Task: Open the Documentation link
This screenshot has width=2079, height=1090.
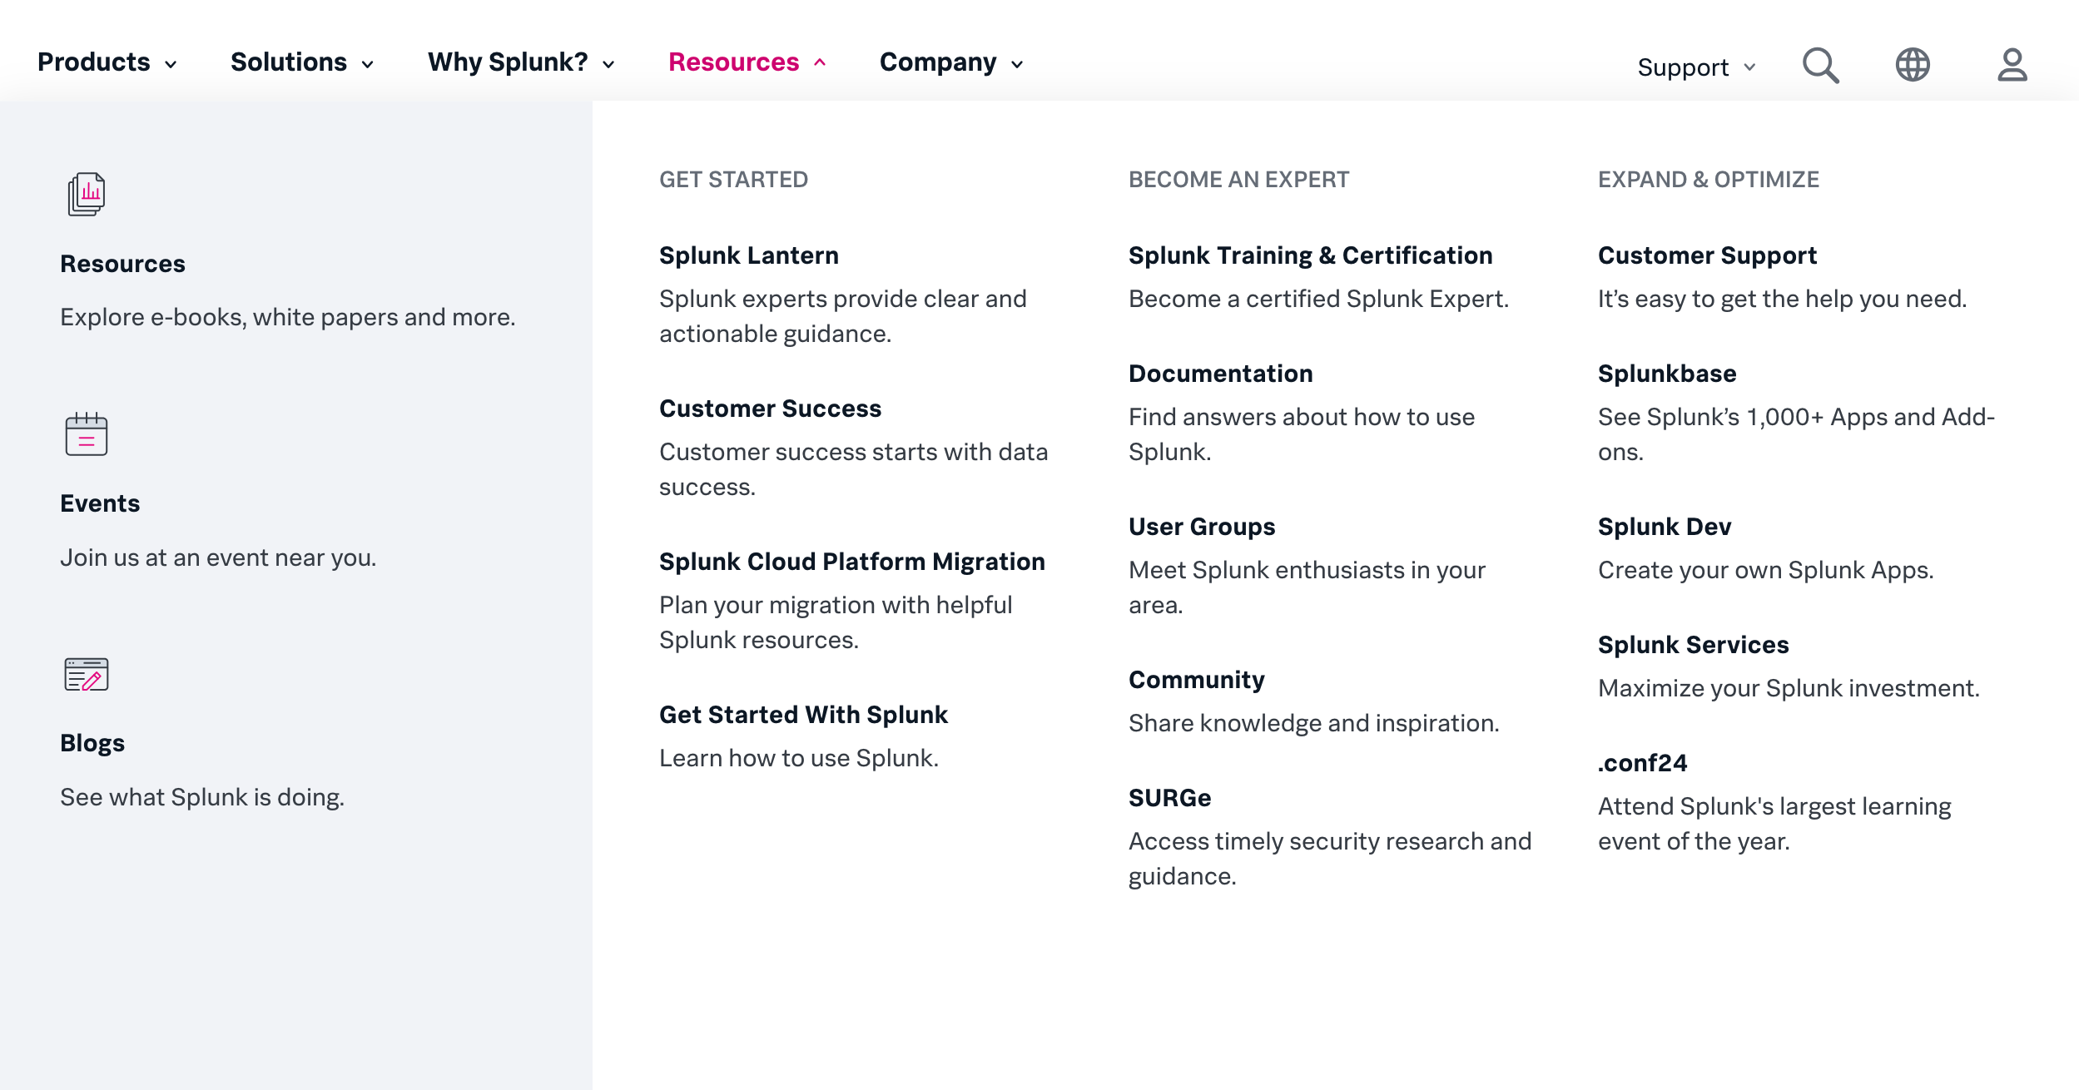Action: 1220,374
